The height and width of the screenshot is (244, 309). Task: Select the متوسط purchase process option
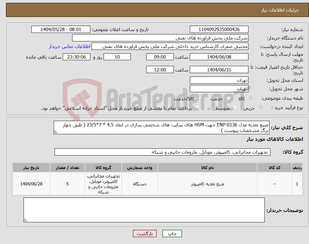(235, 108)
